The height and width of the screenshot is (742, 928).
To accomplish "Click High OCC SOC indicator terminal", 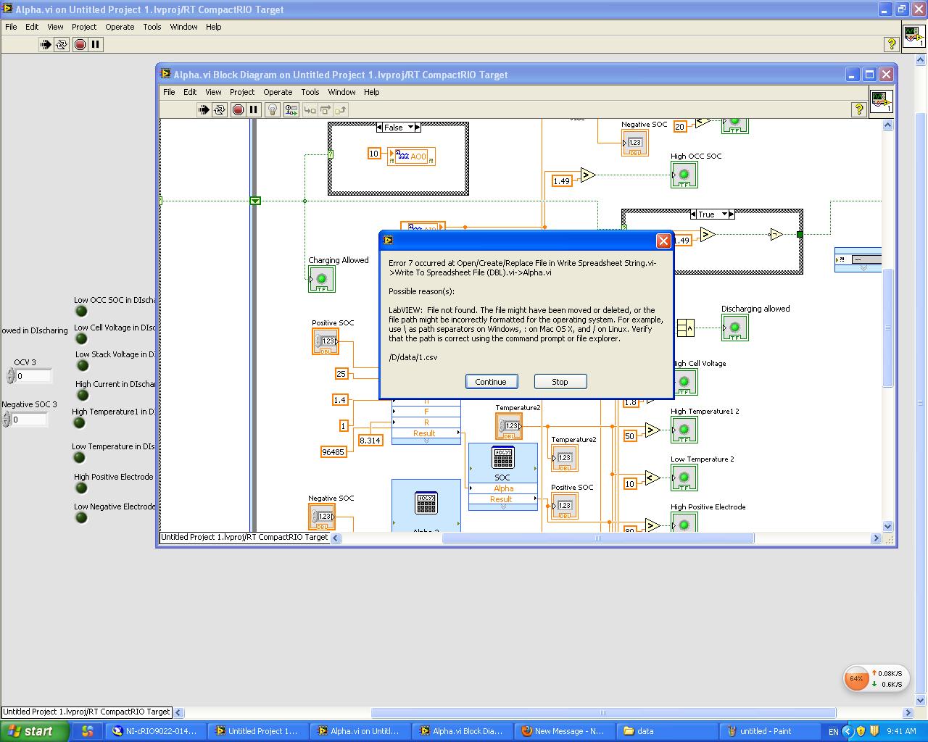I will 684,175.
